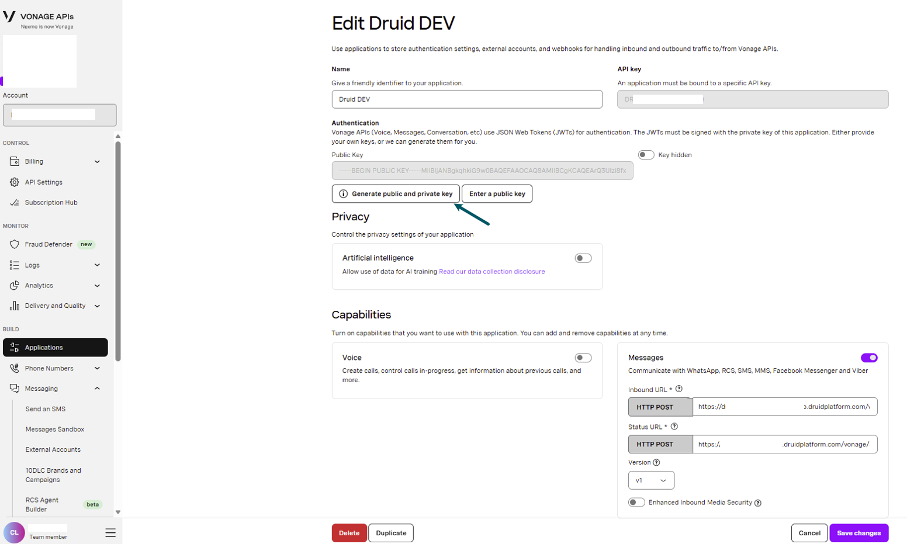The height and width of the screenshot is (544, 907).
Task: Open the Account selector dropdown
Action: coord(60,115)
